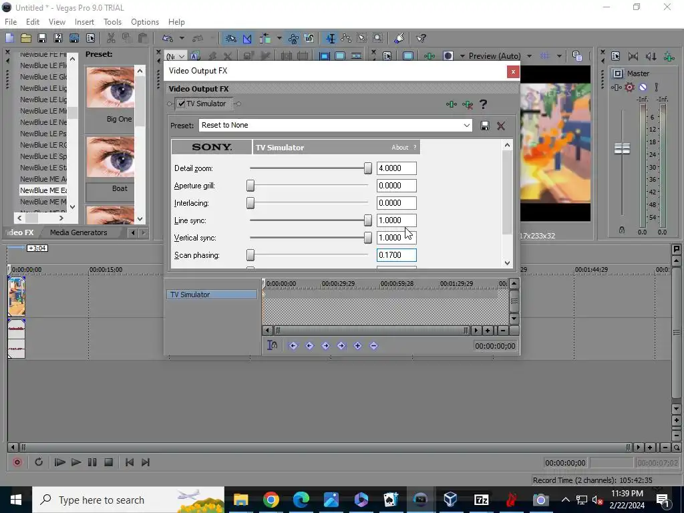The width and height of the screenshot is (684, 513).
Task: Open the Tools menu
Action: 112,22
